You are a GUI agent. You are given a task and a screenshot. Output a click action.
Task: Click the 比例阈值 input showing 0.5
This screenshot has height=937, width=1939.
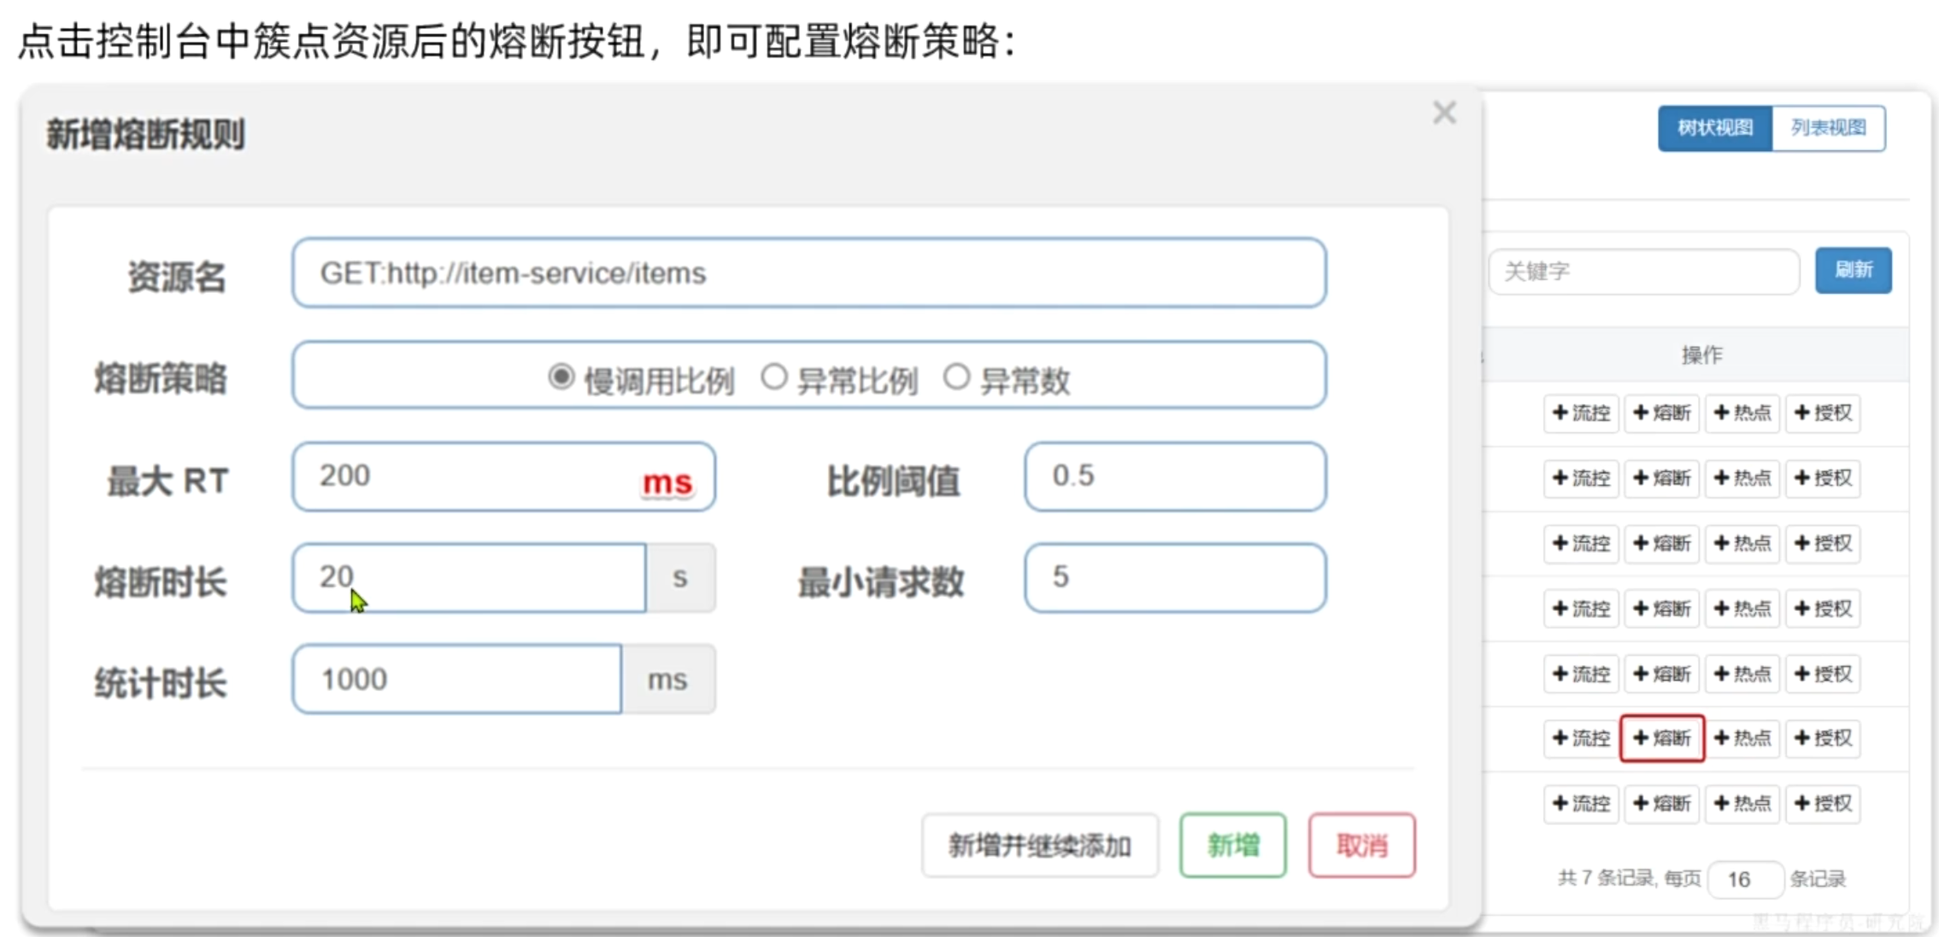(1174, 477)
